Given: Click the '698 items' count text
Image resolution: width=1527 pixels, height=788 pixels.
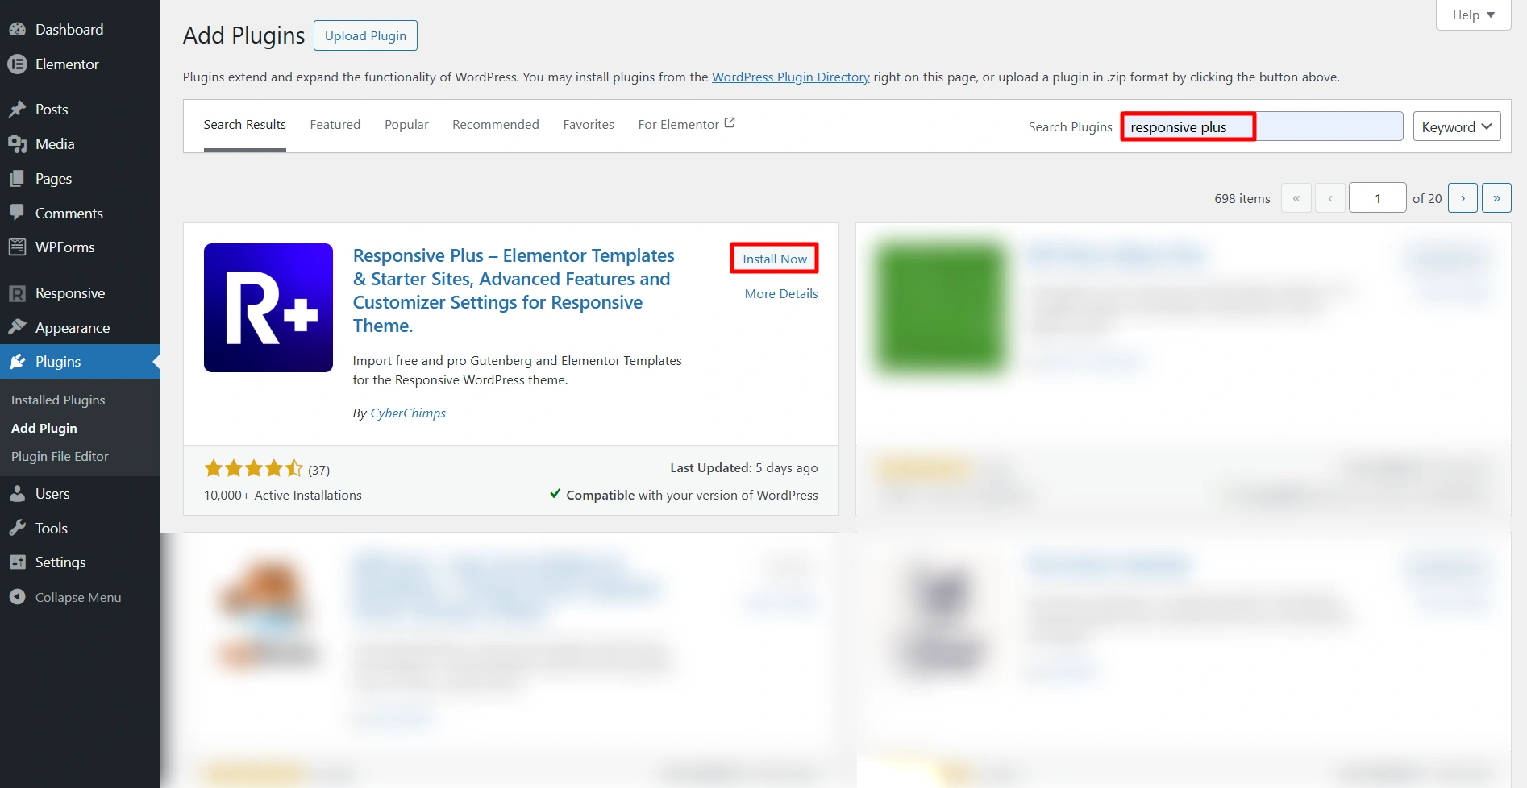Looking at the screenshot, I should pyautogui.click(x=1242, y=198).
